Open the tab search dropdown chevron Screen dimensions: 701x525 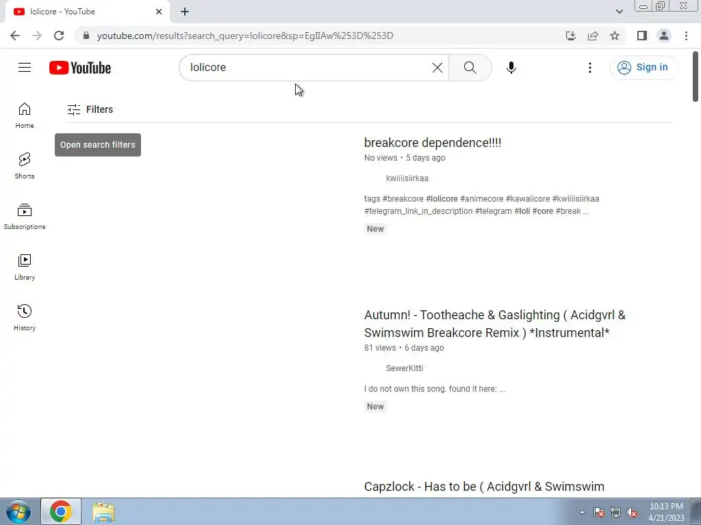pos(619,12)
